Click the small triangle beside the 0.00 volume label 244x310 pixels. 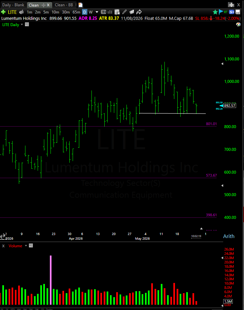pos(222,305)
